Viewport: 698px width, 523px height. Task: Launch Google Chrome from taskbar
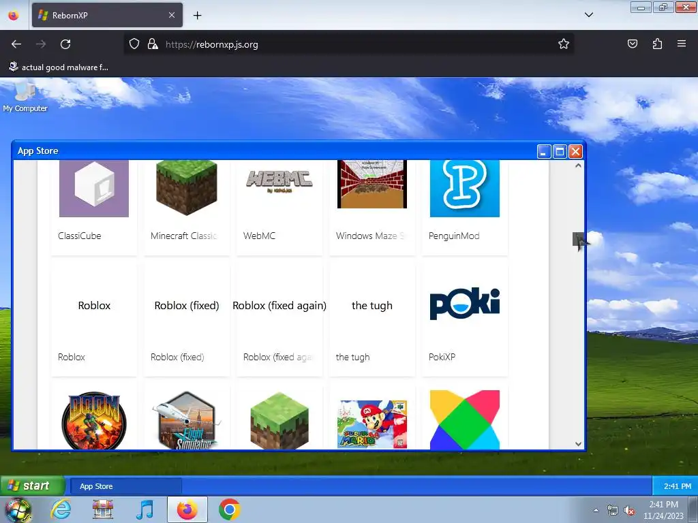229,509
